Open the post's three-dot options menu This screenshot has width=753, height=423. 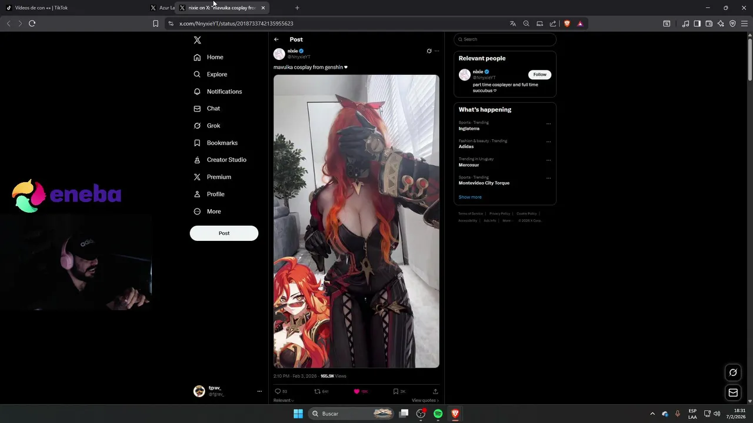click(437, 51)
